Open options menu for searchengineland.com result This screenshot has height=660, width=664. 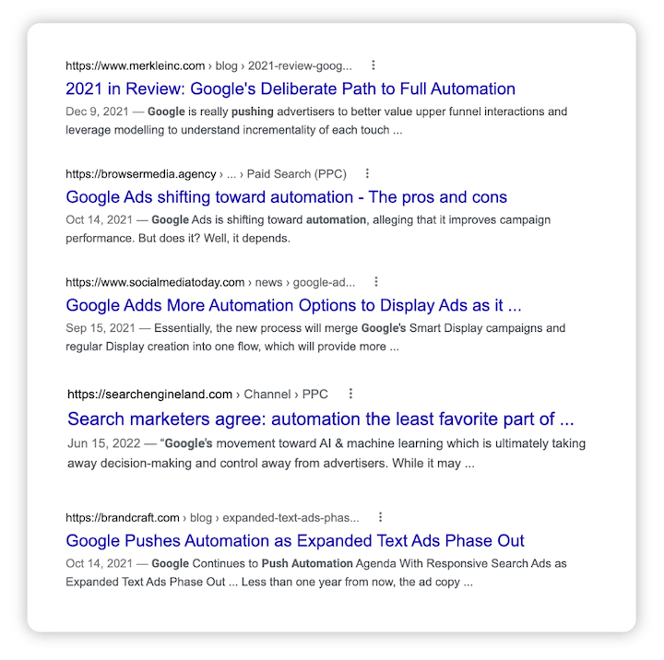pos(350,394)
